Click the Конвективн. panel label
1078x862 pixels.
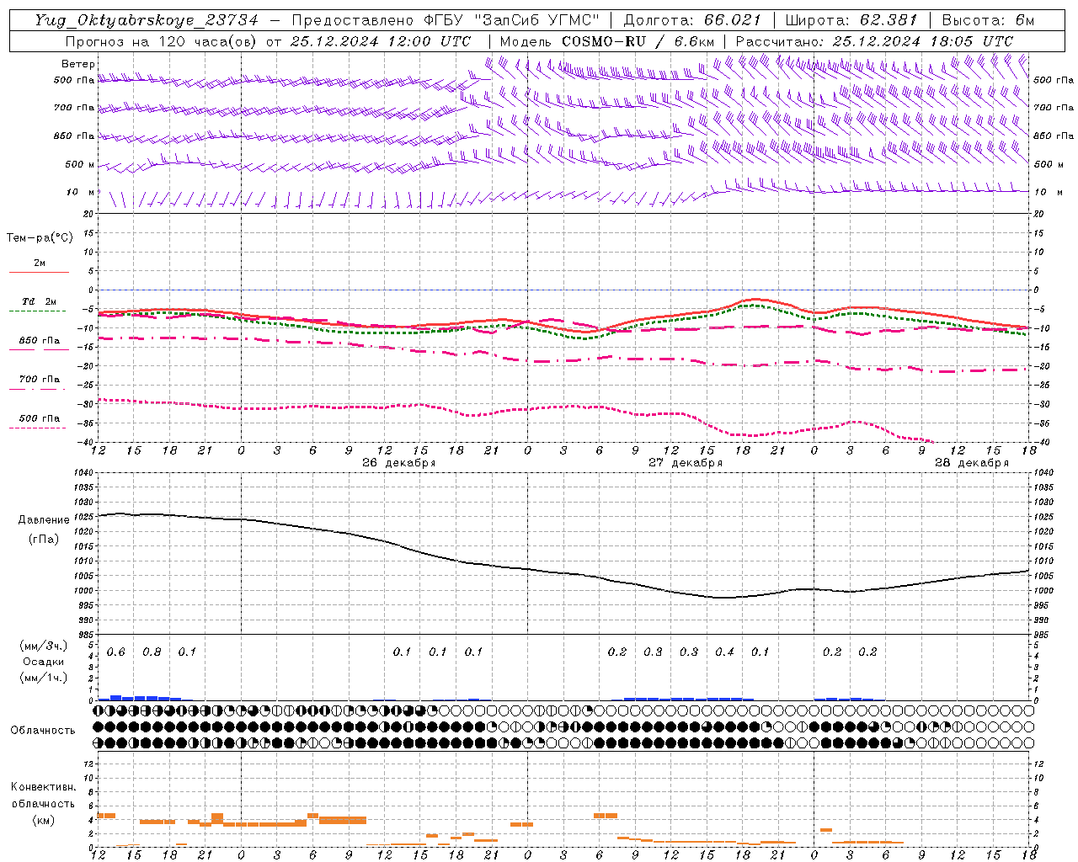coord(43,787)
